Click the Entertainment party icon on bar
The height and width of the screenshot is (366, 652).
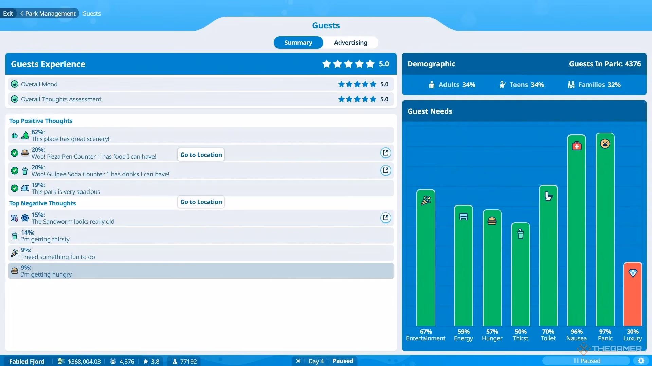tap(426, 200)
